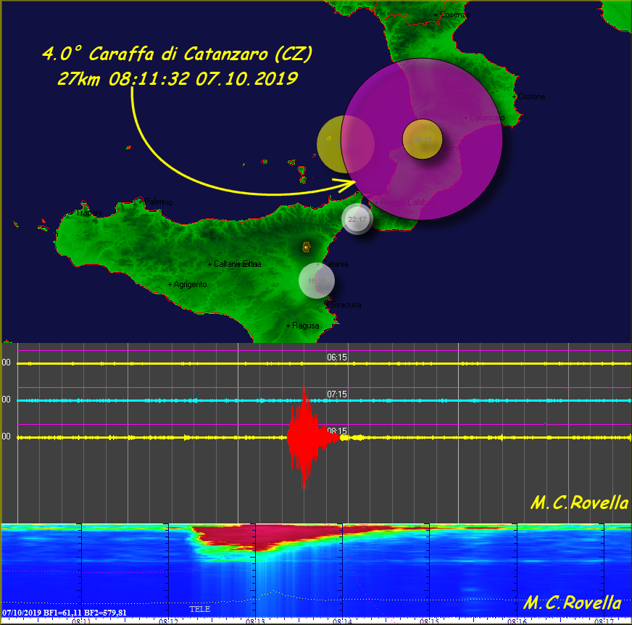Screen dimensions: 632x625
Task: Click the 08:13 tick on time axis
Action: [x=255, y=621]
